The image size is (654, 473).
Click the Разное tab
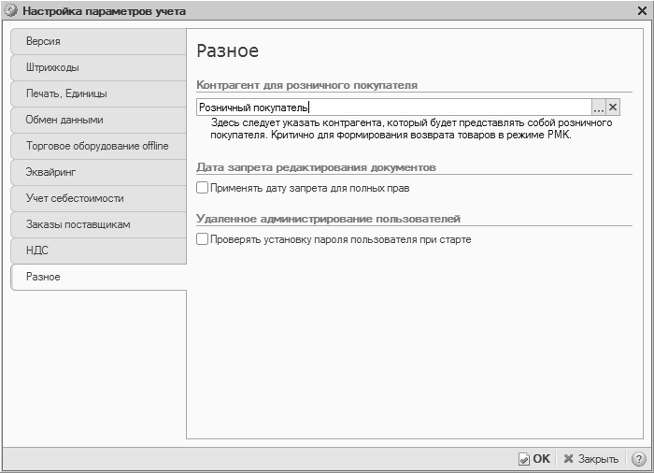98,277
